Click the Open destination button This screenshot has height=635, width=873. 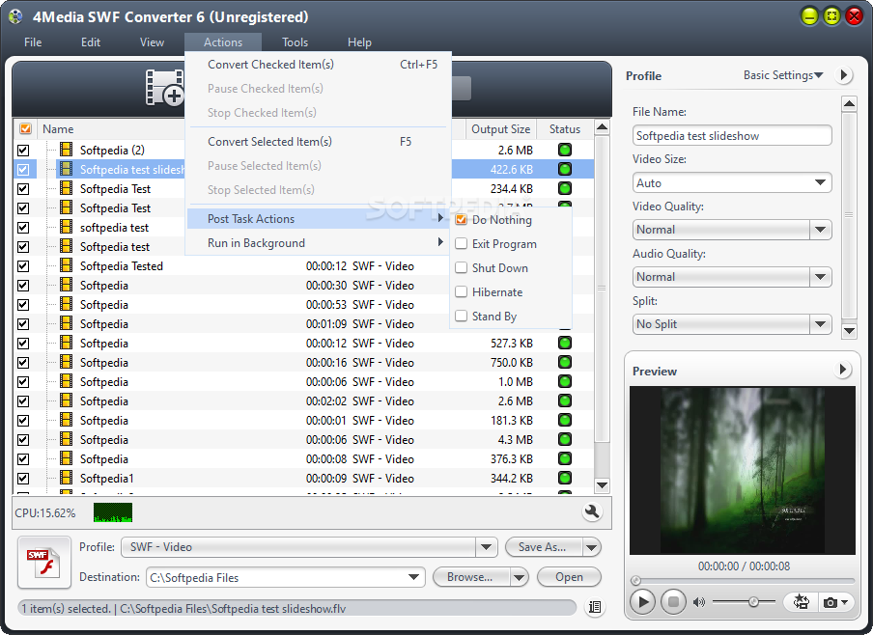tap(569, 577)
